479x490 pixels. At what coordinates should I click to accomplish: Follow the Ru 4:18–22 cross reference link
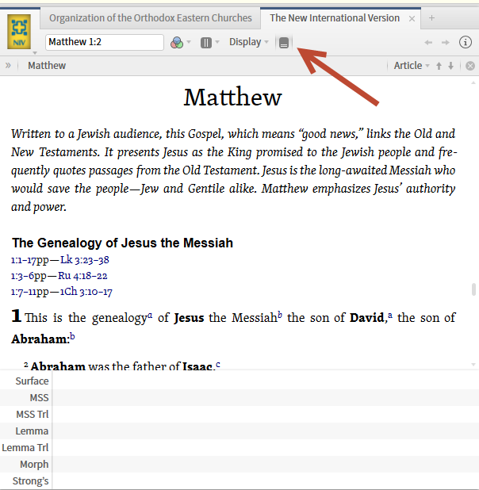click(82, 276)
